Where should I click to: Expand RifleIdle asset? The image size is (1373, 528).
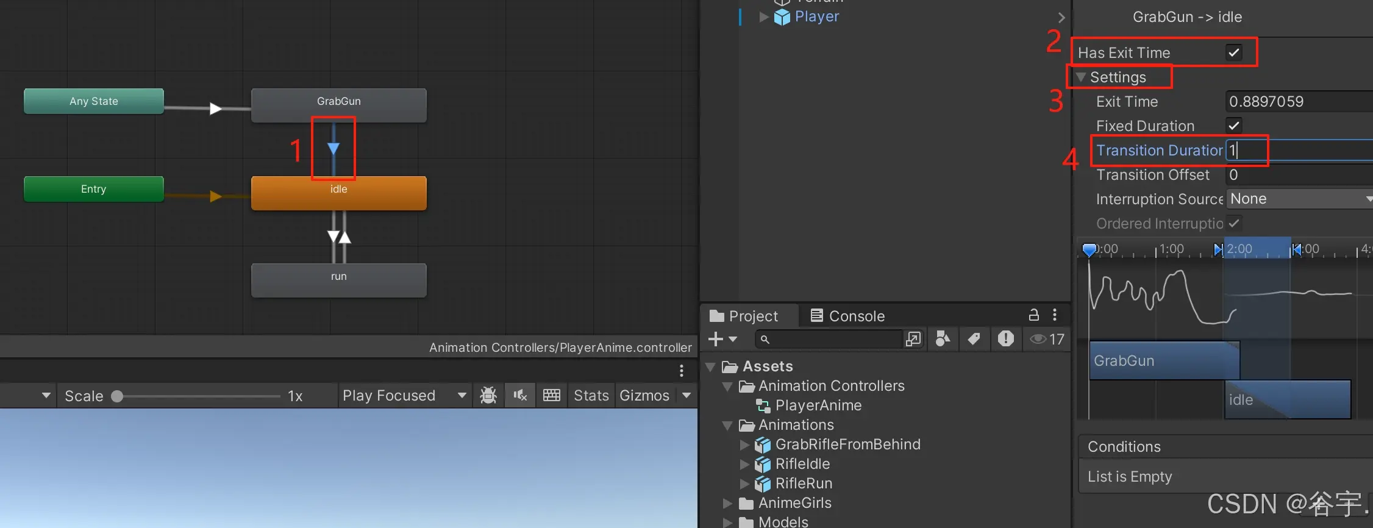[744, 465]
